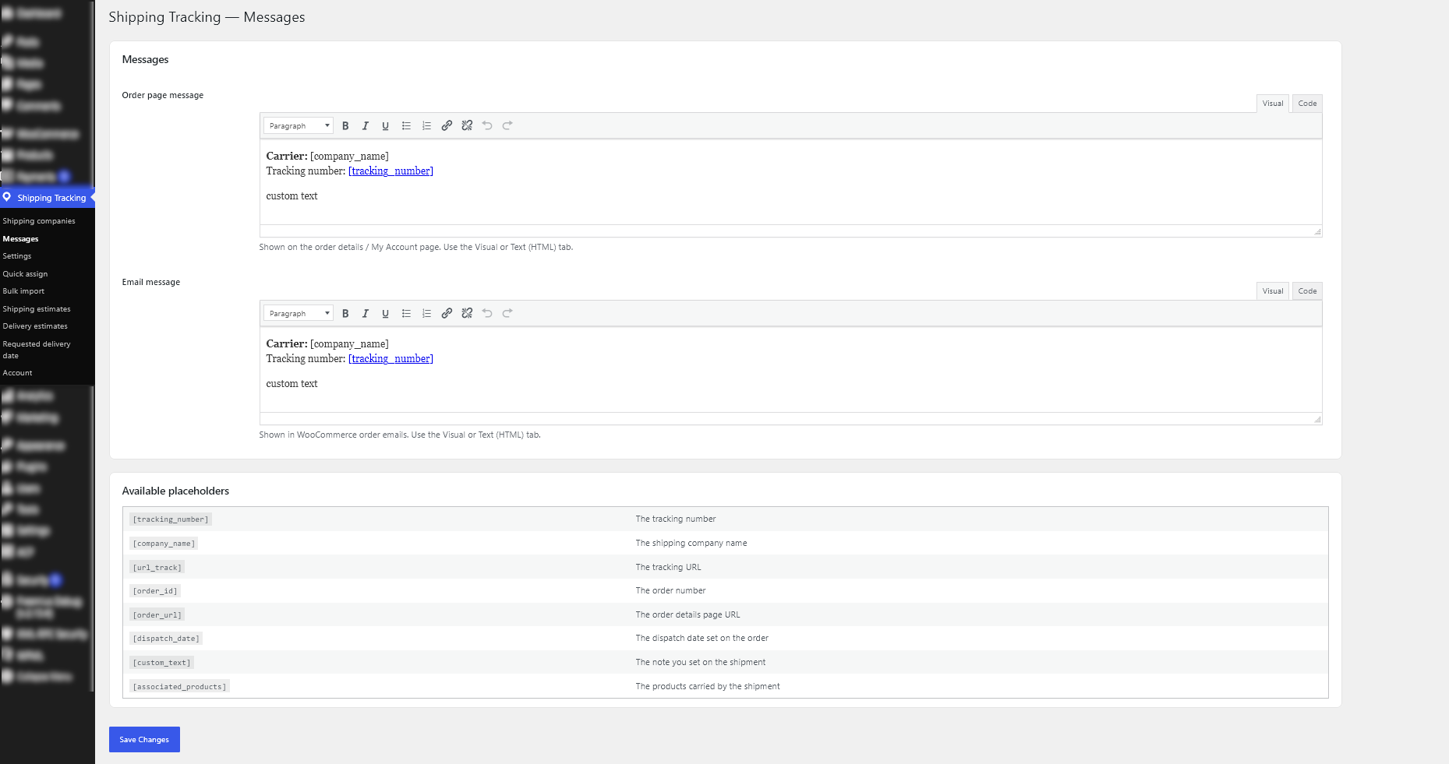Viewport: 1449px width, 764px height.
Task: Open Paragraph format dropdown for Order page message
Action: (x=299, y=125)
